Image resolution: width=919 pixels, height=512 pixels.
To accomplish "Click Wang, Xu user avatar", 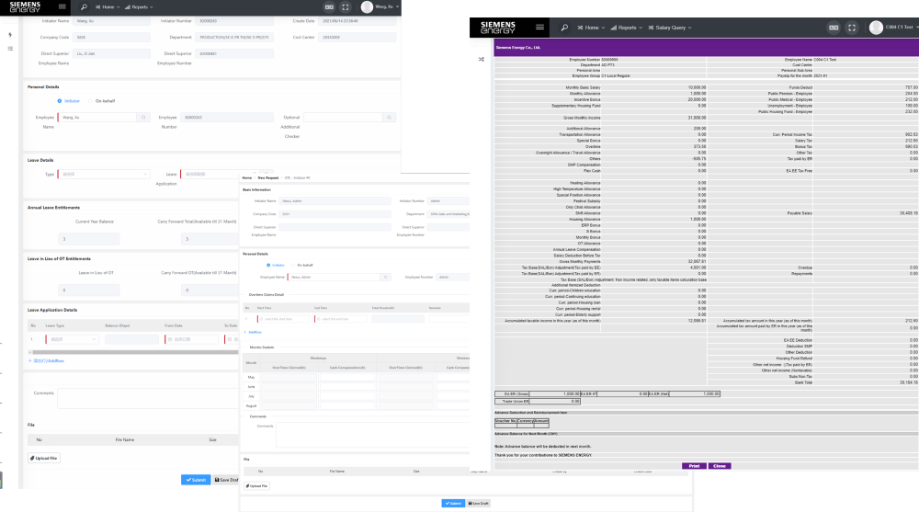I will [367, 7].
